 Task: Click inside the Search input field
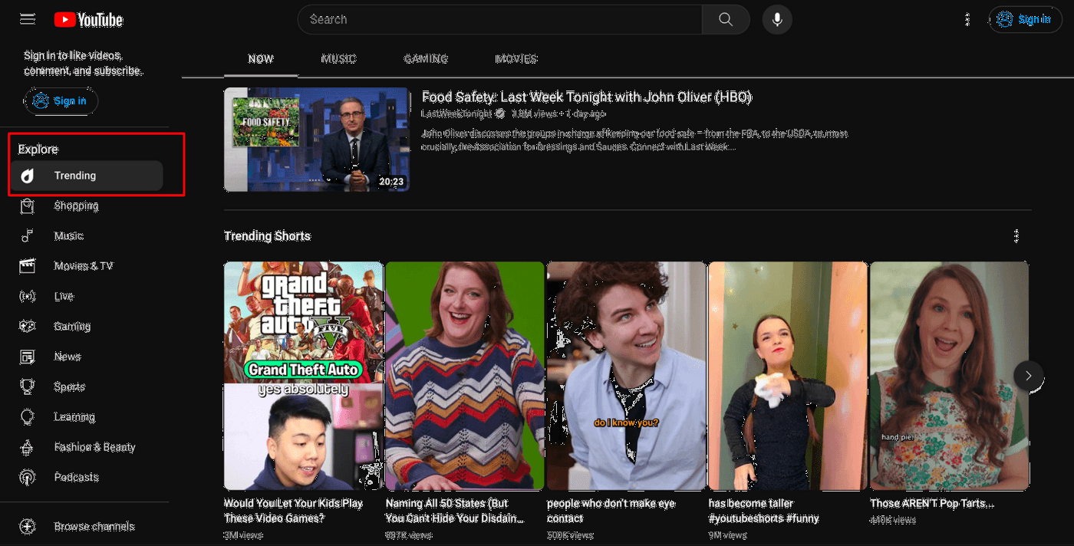pyautogui.click(x=499, y=20)
